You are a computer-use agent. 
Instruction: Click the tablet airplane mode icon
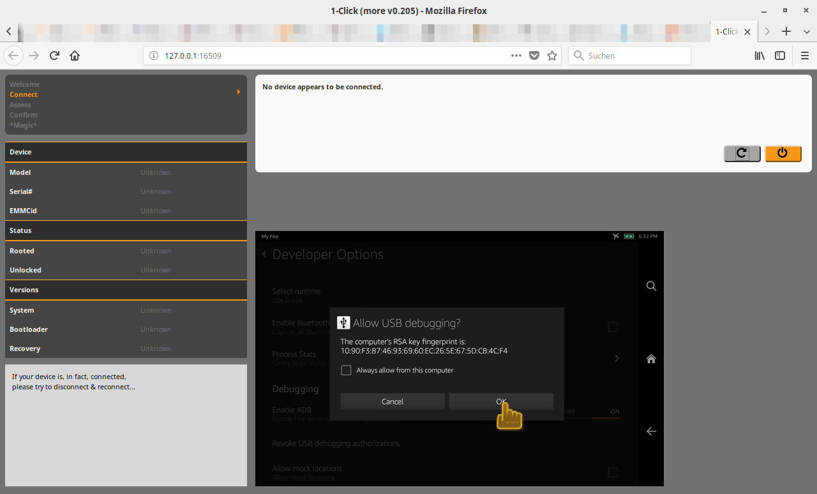[615, 236]
